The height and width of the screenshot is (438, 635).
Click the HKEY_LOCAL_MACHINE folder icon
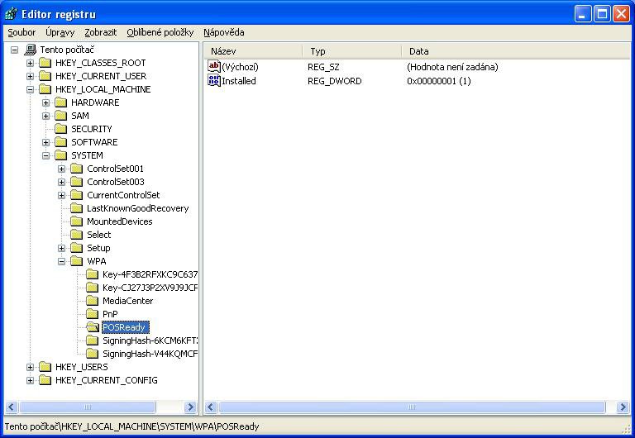(45, 89)
